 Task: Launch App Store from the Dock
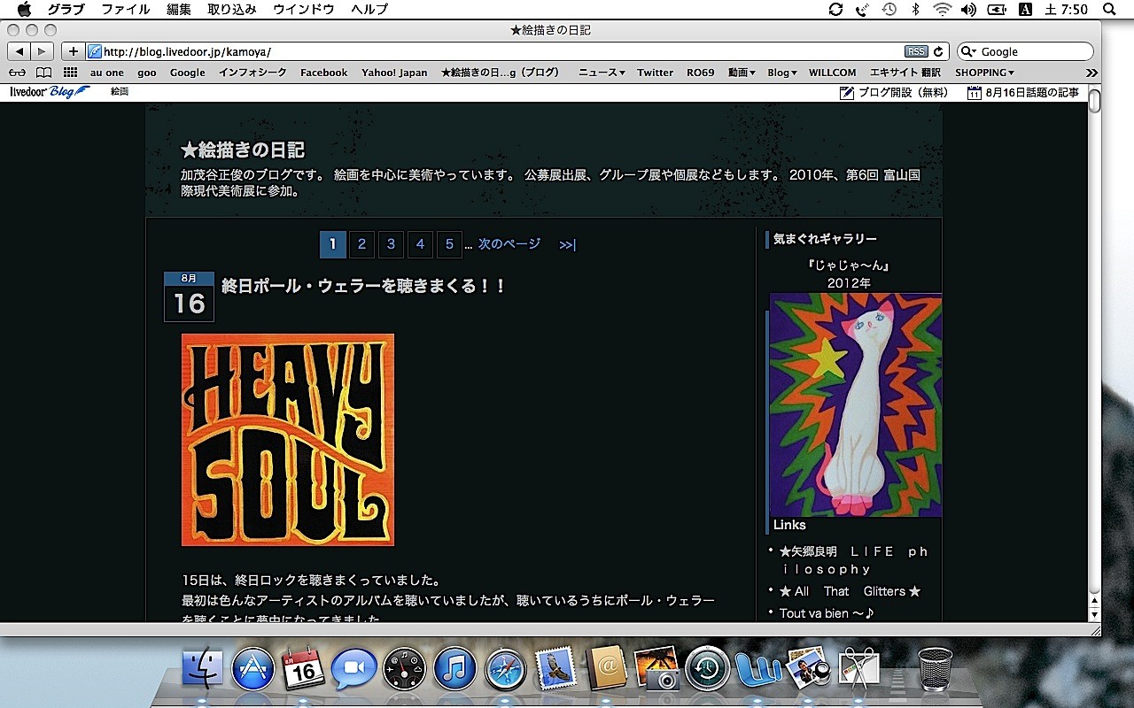point(253,669)
